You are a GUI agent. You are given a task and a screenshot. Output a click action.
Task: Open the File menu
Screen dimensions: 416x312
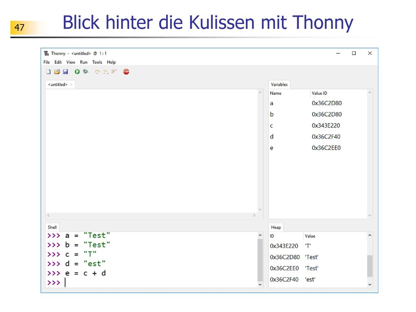pos(47,62)
